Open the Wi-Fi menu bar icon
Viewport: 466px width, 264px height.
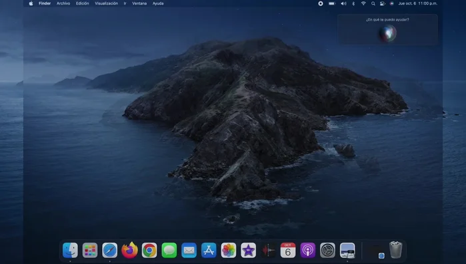[363, 3]
